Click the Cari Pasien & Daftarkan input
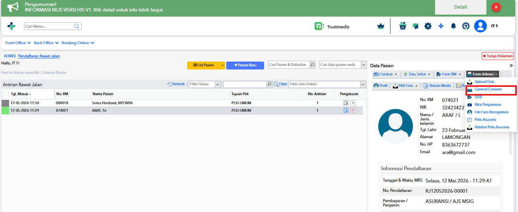518x212 pixels. pyautogui.click(x=288, y=65)
